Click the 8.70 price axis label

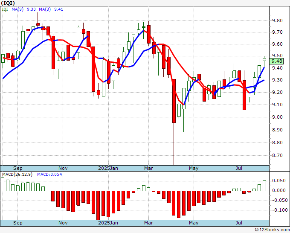pos(277,155)
